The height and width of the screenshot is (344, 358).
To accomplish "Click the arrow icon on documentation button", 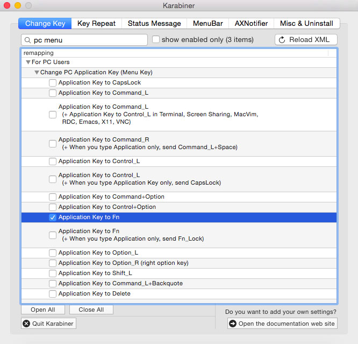I will click(x=233, y=324).
